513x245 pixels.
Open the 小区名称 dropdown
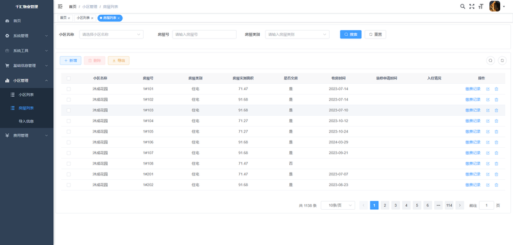pyautogui.click(x=111, y=35)
